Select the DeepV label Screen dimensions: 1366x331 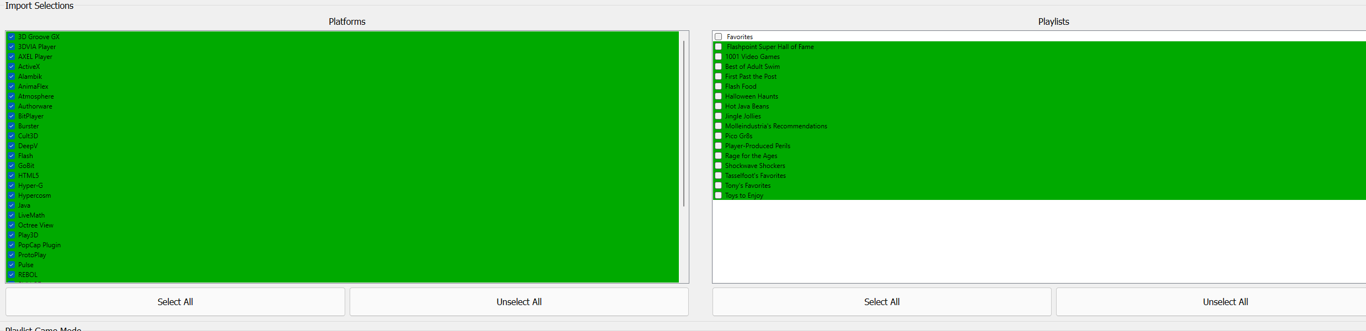(28, 146)
